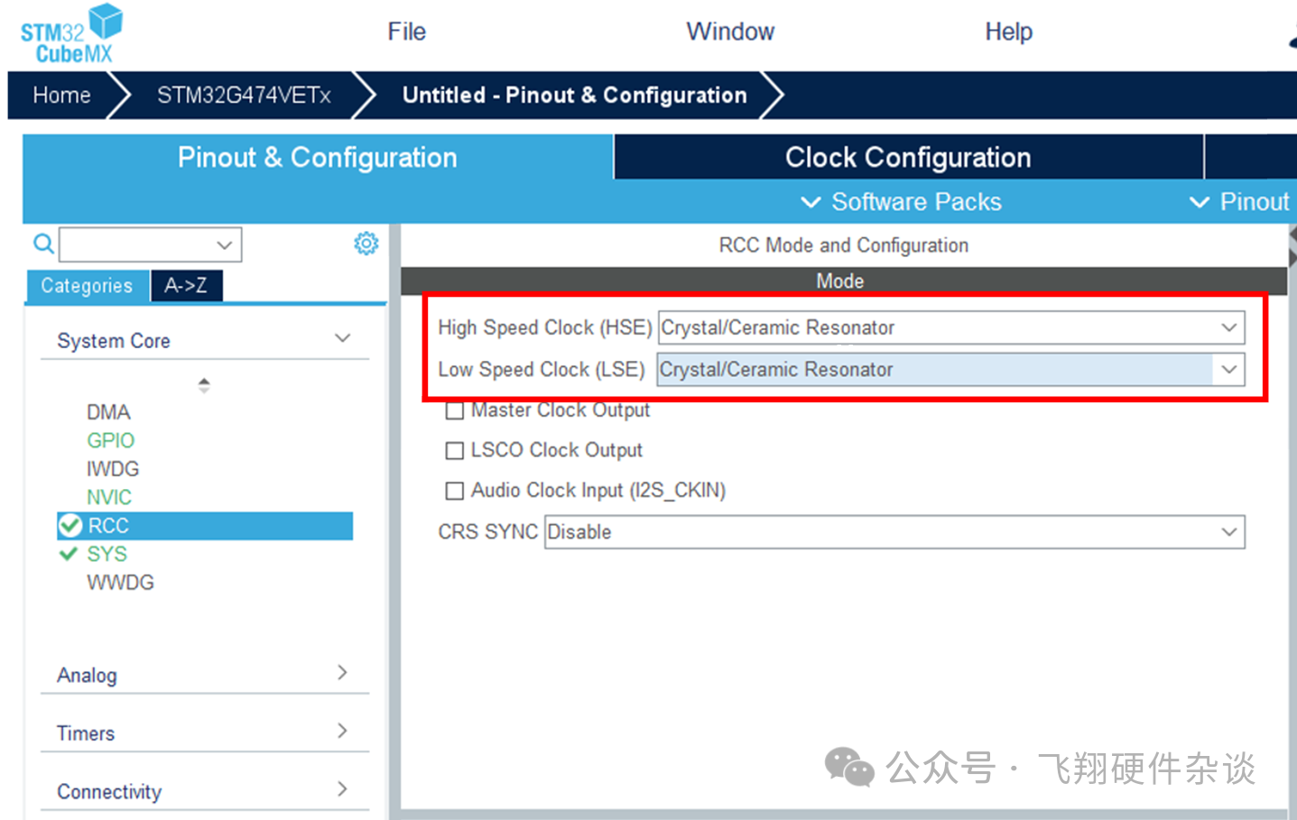The height and width of the screenshot is (820, 1297).
Task: Open the search box dropdown arrow
Action: (x=225, y=244)
